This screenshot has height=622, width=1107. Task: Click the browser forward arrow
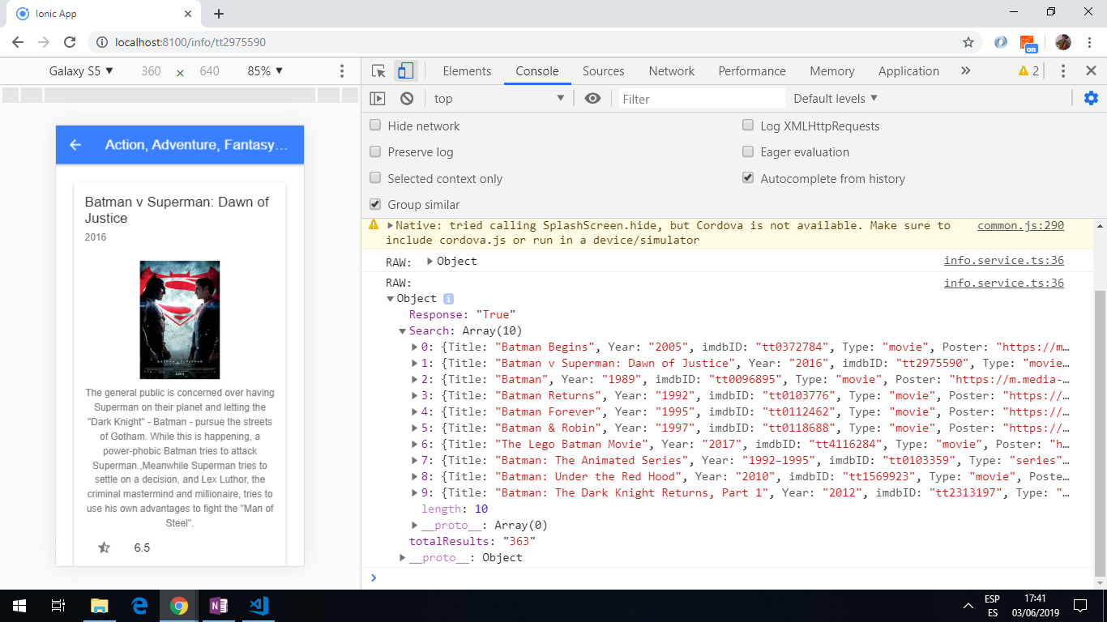pos(44,42)
